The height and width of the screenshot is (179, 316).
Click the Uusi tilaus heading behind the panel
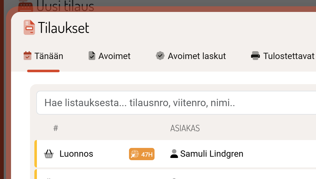[65, 6]
